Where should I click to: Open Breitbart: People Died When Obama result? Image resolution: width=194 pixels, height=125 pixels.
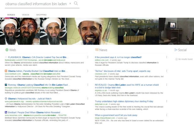35,112
